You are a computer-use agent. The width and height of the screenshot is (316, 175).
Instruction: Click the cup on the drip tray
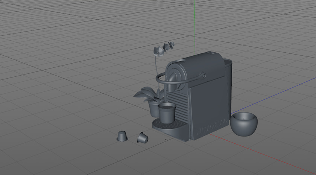(x=166, y=113)
